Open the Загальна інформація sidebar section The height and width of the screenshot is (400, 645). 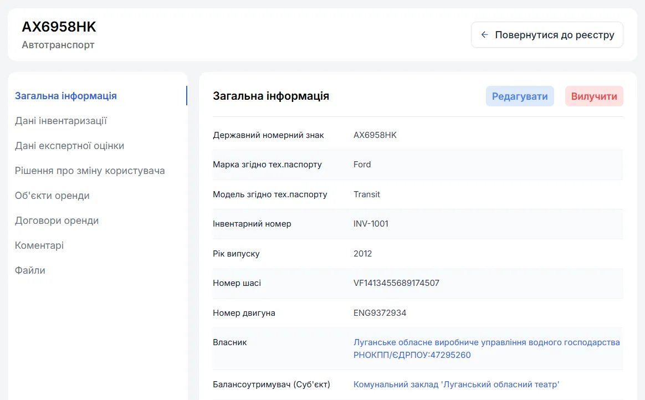click(x=66, y=96)
